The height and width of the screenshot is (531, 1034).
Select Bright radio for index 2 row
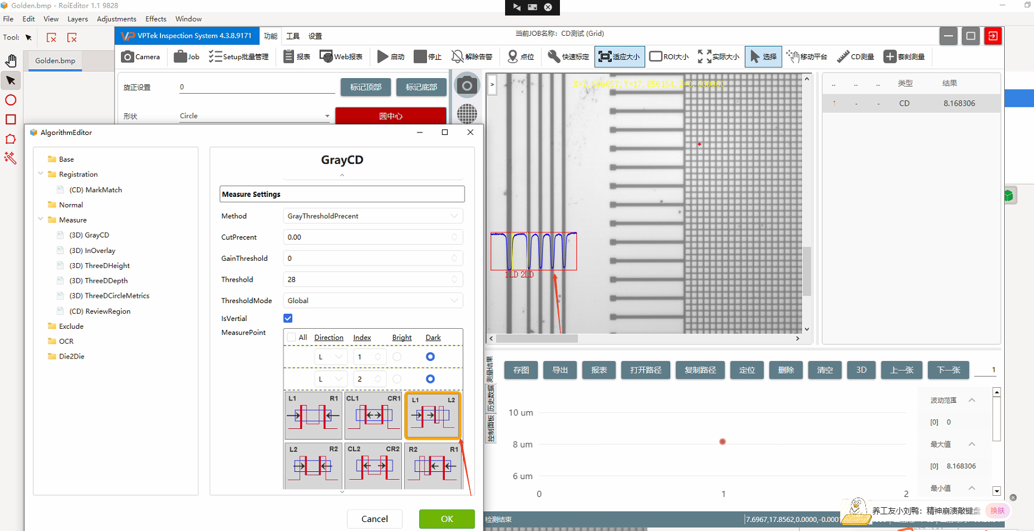397,379
